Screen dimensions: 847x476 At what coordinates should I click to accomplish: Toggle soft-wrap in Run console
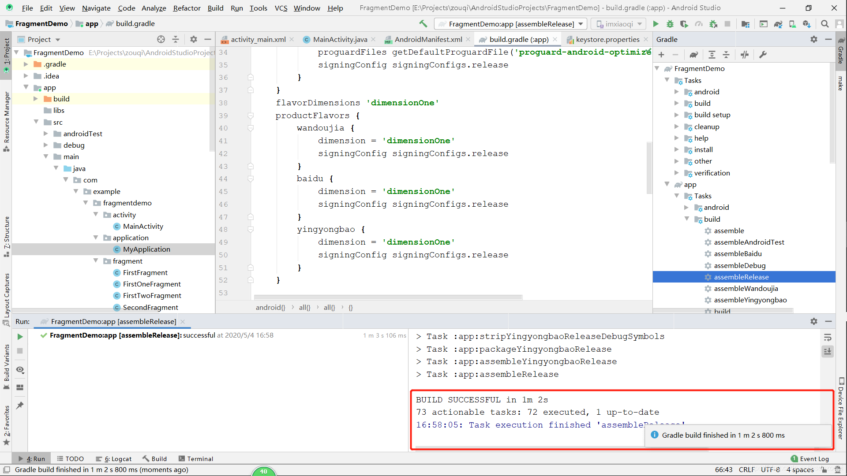tap(828, 338)
